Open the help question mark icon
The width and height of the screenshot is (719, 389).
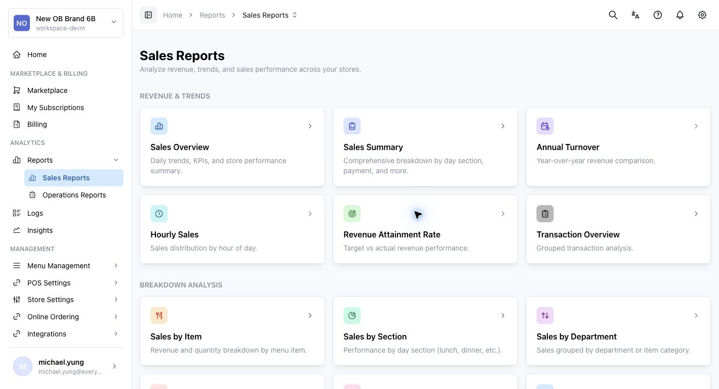[x=658, y=15]
